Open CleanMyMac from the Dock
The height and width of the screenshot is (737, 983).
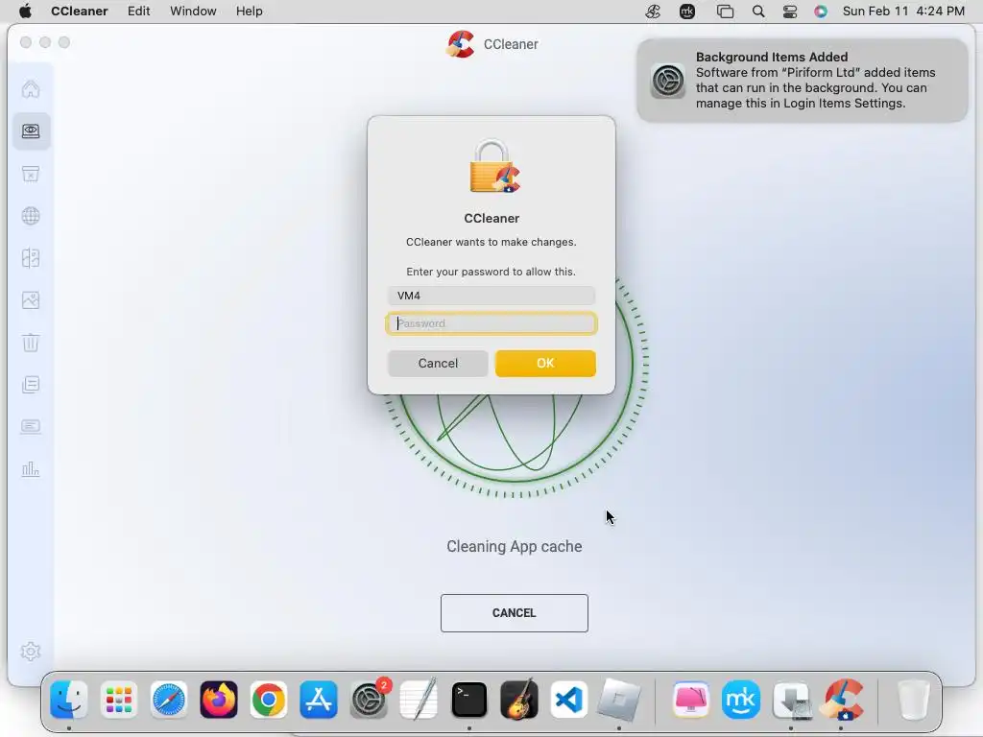pos(691,700)
